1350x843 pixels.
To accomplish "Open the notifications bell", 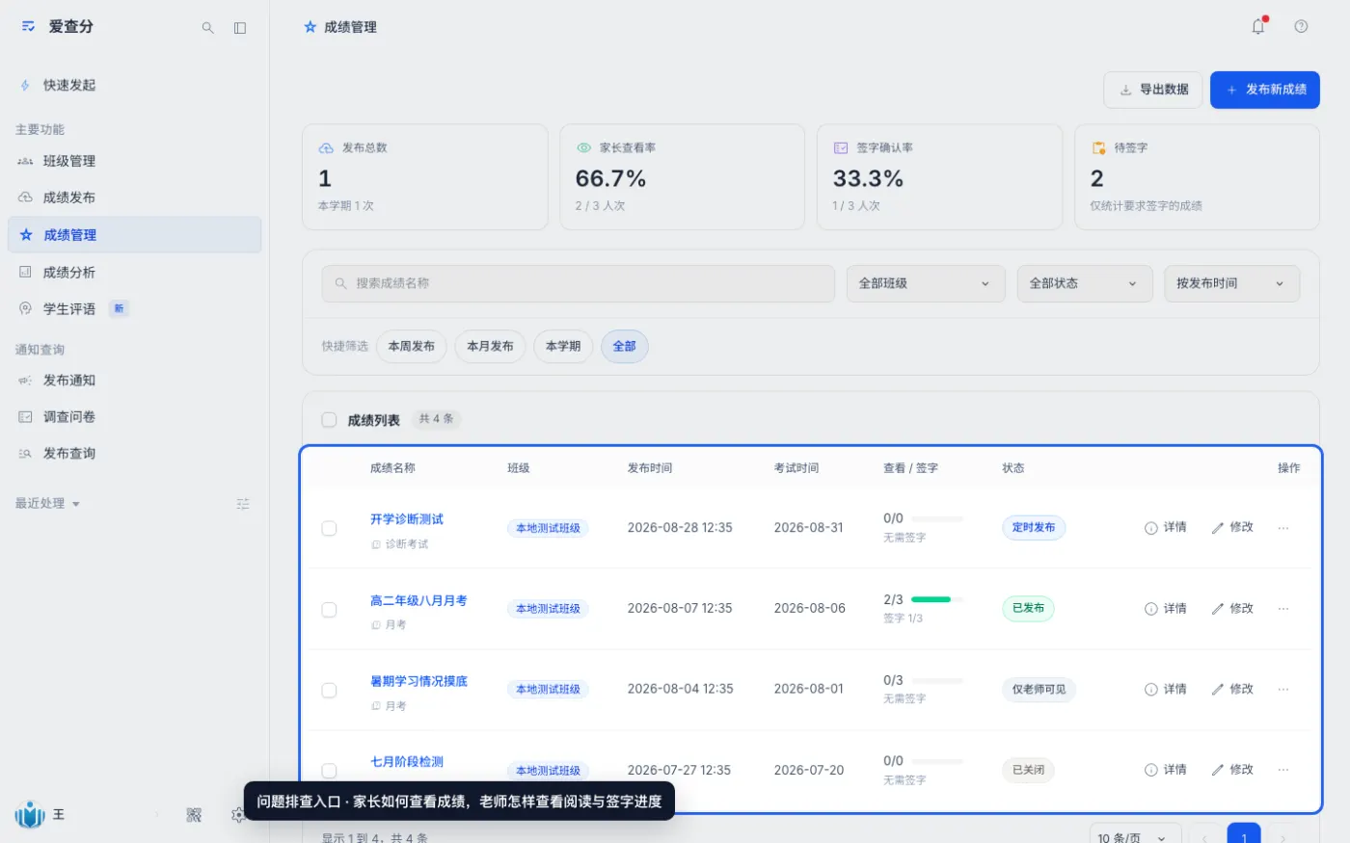I will tap(1258, 27).
